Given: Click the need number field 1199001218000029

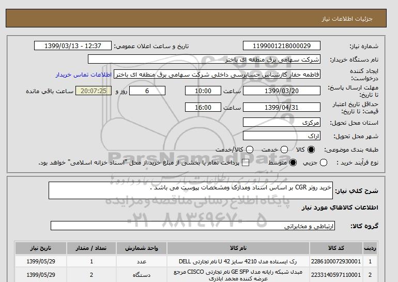Looking at the screenshot, I should (x=282, y=46).
